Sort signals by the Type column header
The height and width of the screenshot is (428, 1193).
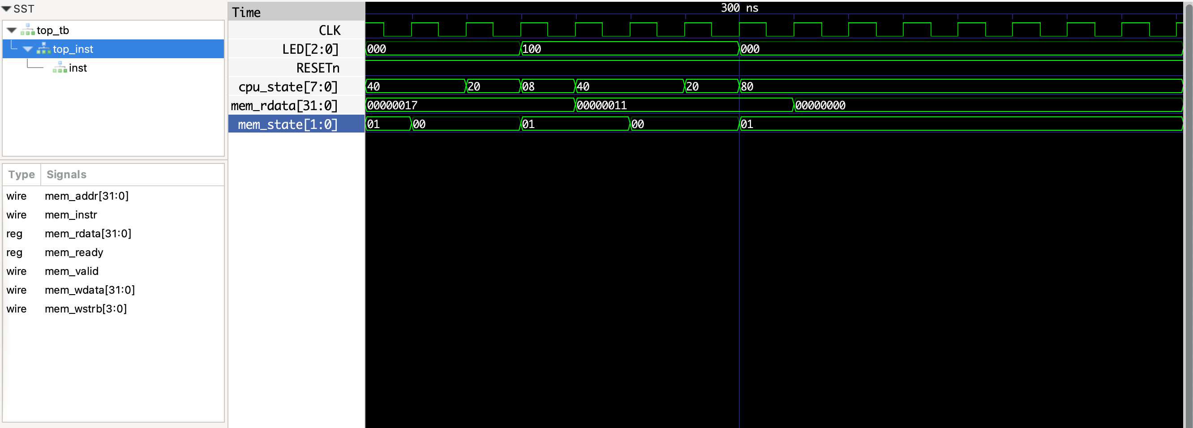22,175
